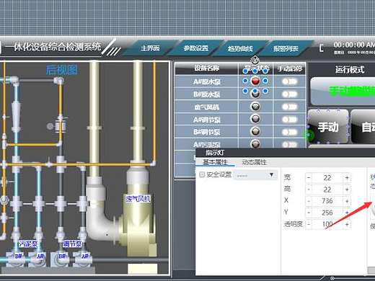
Task: Select the A# regulating pump graphic
Action: [82, 259]
